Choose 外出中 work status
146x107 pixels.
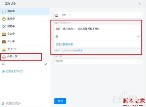coord(25,42)
